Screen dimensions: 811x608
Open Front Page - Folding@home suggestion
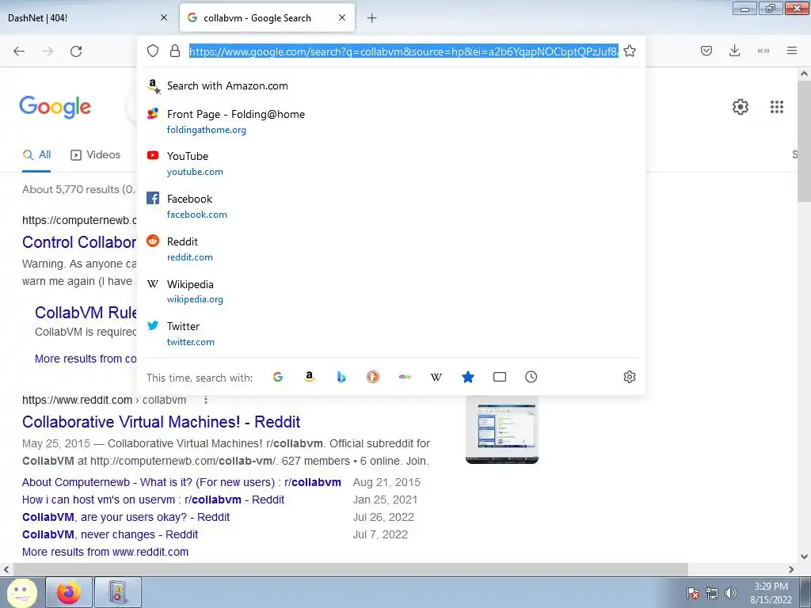point(391,121)
